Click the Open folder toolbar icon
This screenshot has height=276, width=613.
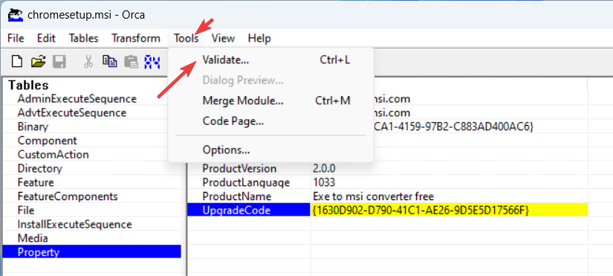coord(39,62)
